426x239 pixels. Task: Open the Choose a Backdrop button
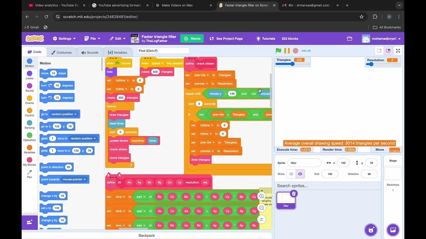(393, 230)
